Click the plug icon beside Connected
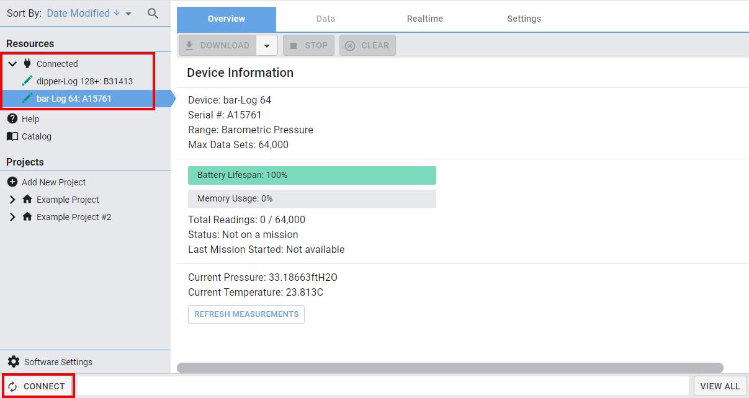 click(x=27, y=63)
